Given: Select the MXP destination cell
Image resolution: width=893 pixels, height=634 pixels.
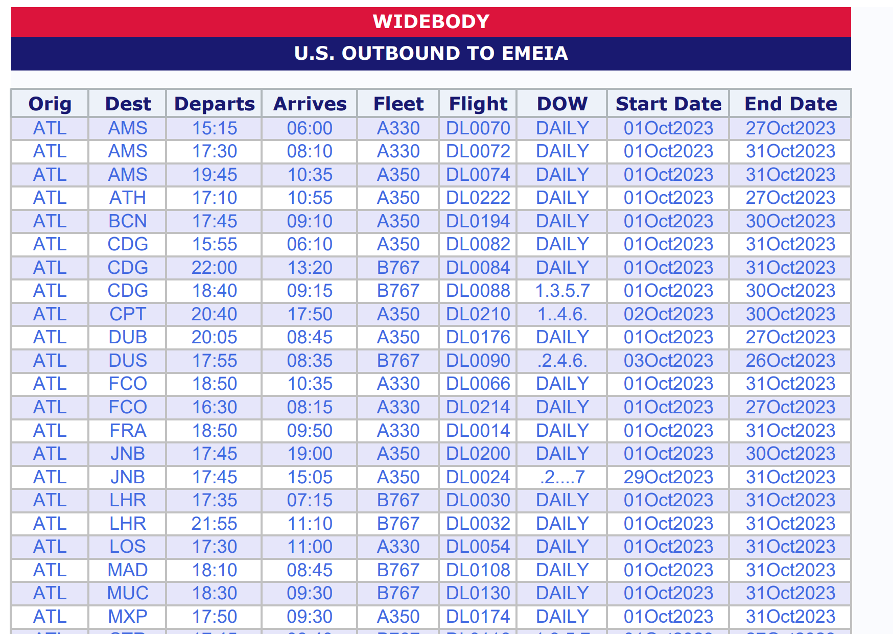Looking at the screenshot, I should click(x=128, y=617).
